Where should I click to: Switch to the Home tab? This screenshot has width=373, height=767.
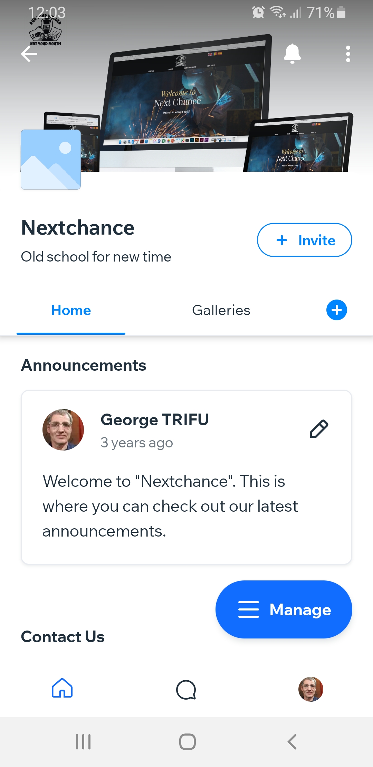pos(71,310)
